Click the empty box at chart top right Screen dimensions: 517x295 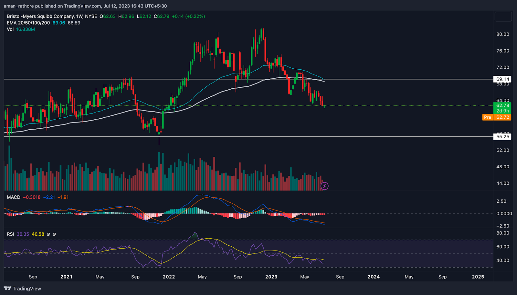(503, 16)
